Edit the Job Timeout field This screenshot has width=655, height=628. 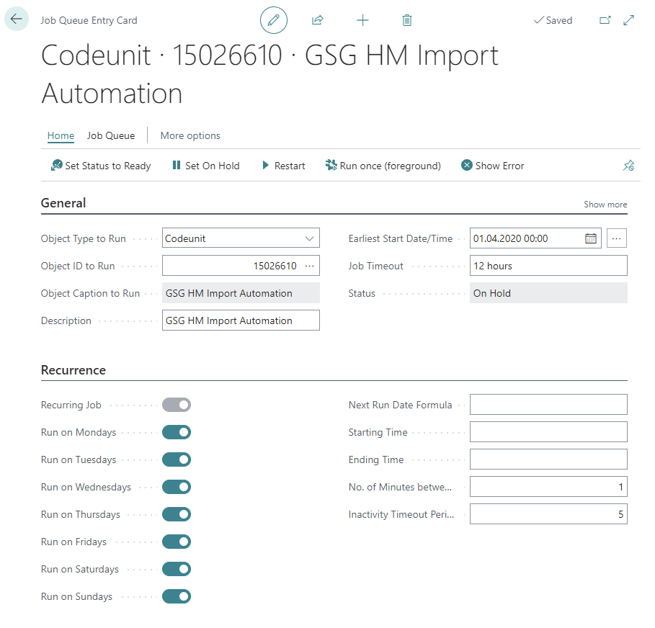(548, 266)
